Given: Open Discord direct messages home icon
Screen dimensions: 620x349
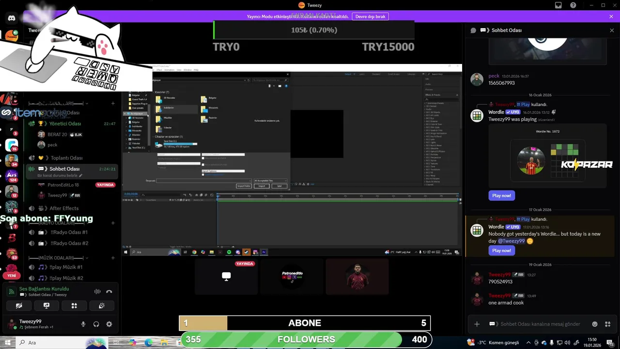Looking at the screenshot, I should 12,18.
